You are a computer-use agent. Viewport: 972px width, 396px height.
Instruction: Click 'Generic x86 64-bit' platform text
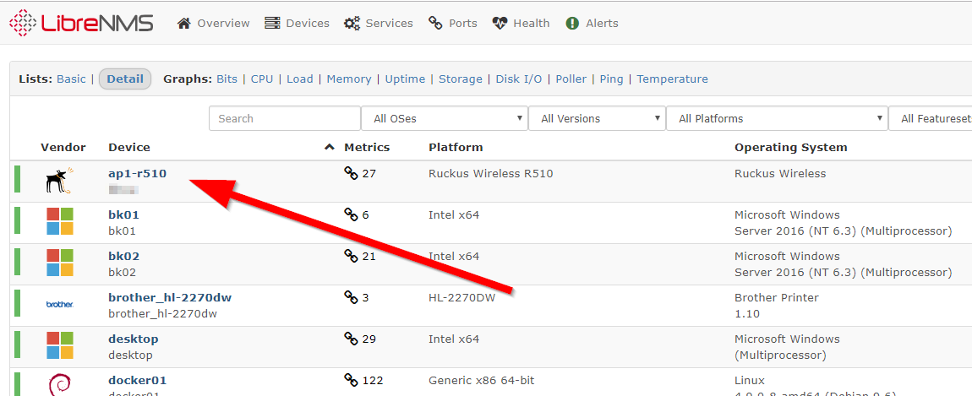coord(481,381)
